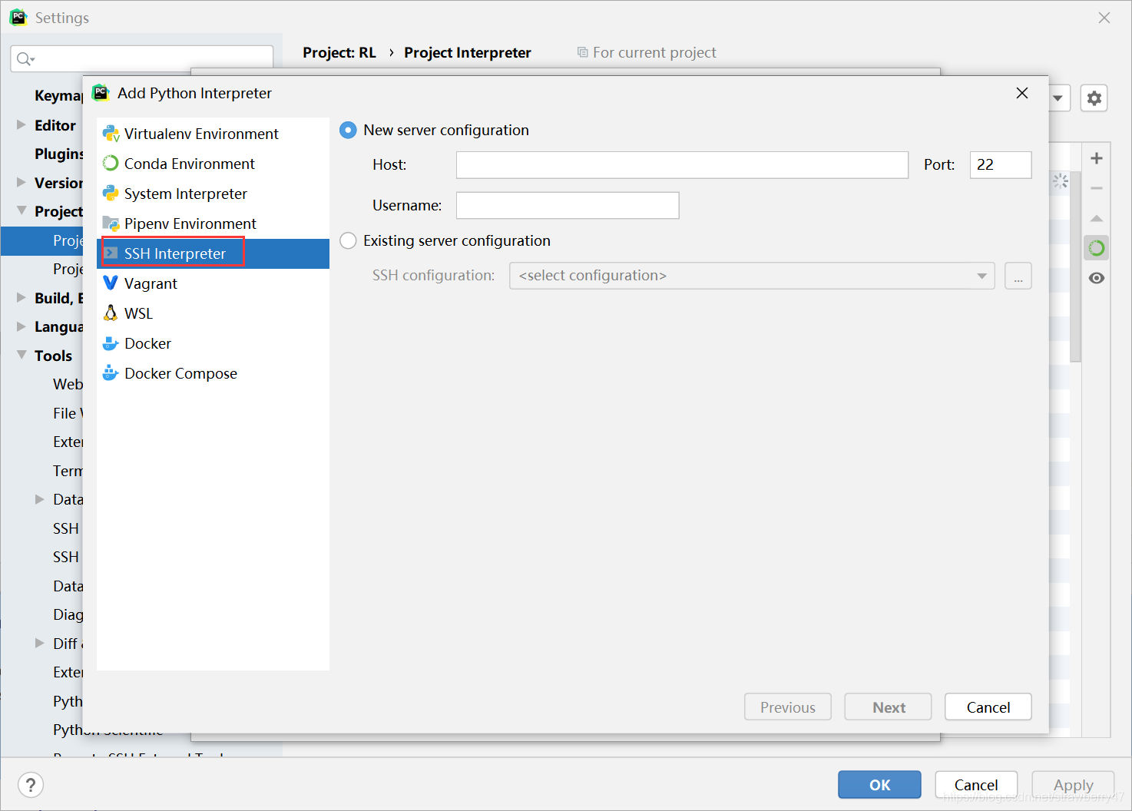This screenshot has width=1132, height=811.
Task: Expand the Languages settings node
Action: tap(22, 326)
